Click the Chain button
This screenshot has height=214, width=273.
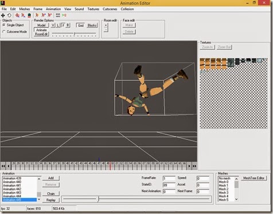[51, 193]
